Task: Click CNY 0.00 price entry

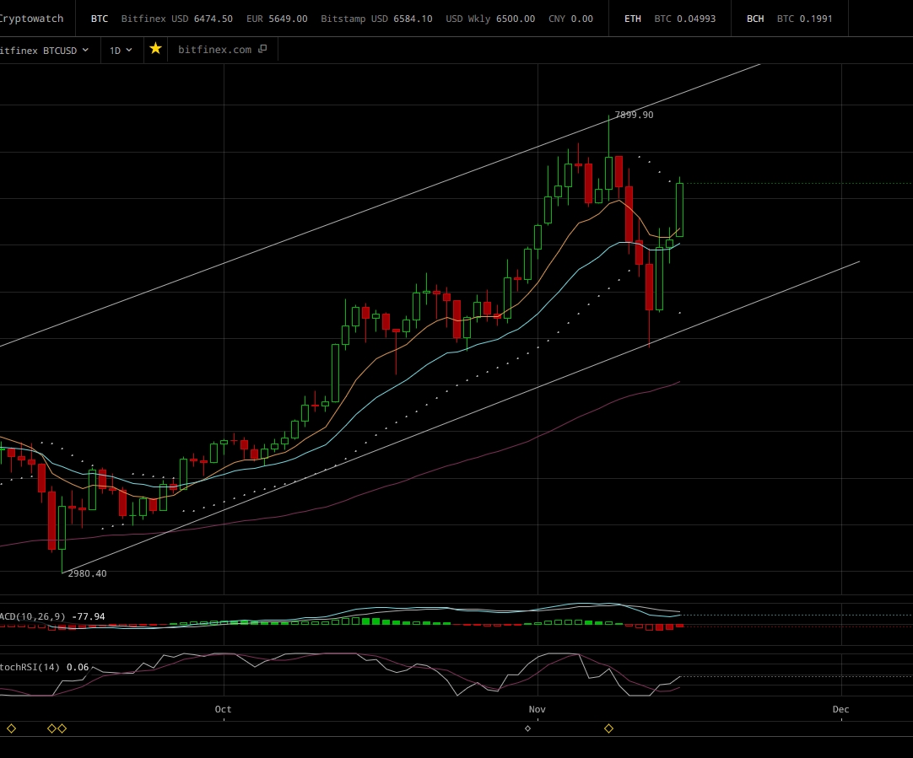Action: [570, 19]
